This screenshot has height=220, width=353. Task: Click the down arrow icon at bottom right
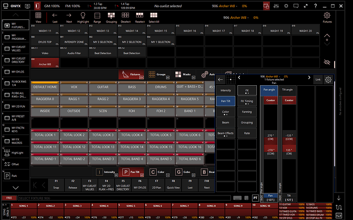coord(338,198)
